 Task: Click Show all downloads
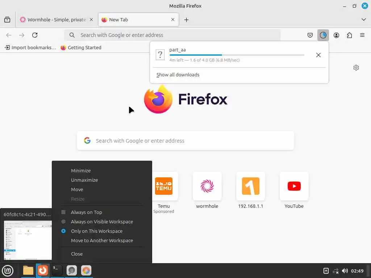click(x=178, y=75)
